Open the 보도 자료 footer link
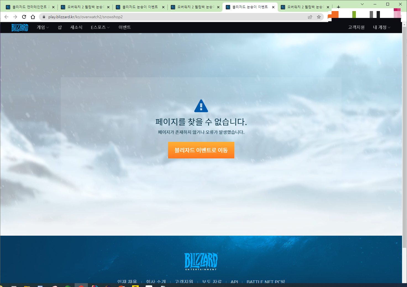This screenshot has height=287, width=407. tap(212, 281)
